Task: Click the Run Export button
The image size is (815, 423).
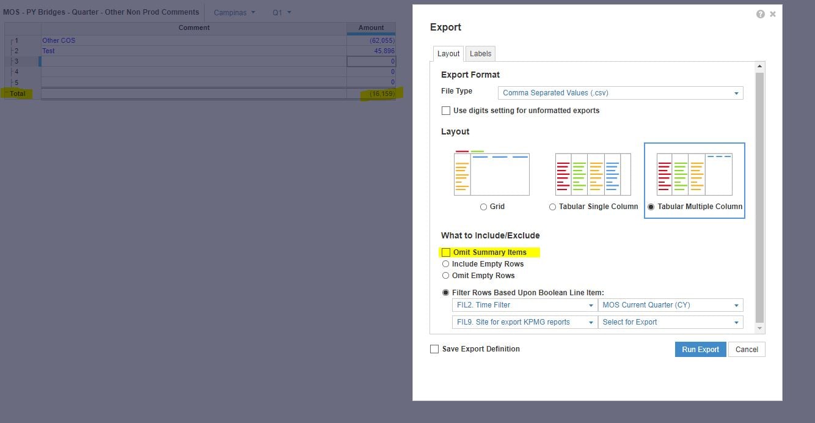Action: point(700,349)
